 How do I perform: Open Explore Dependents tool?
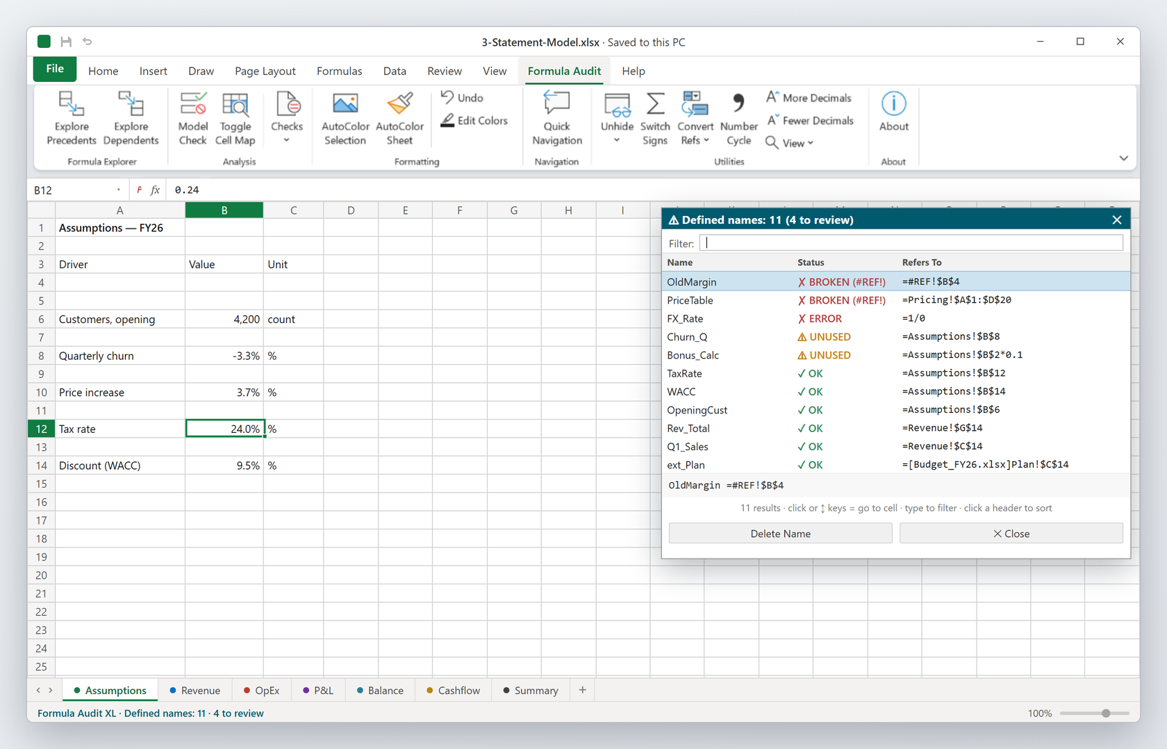tap(131, 118)
